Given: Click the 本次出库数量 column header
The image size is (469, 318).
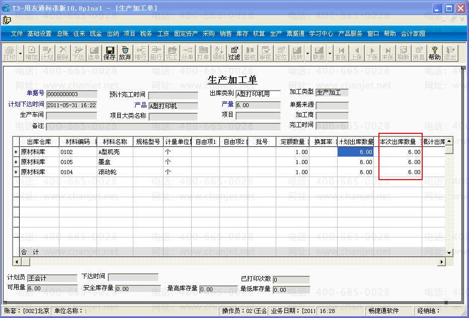Looking at the screenshot, I should [398, 142].
